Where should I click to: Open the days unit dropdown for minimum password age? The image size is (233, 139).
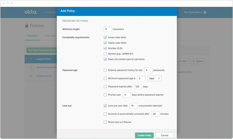[155, 78]
